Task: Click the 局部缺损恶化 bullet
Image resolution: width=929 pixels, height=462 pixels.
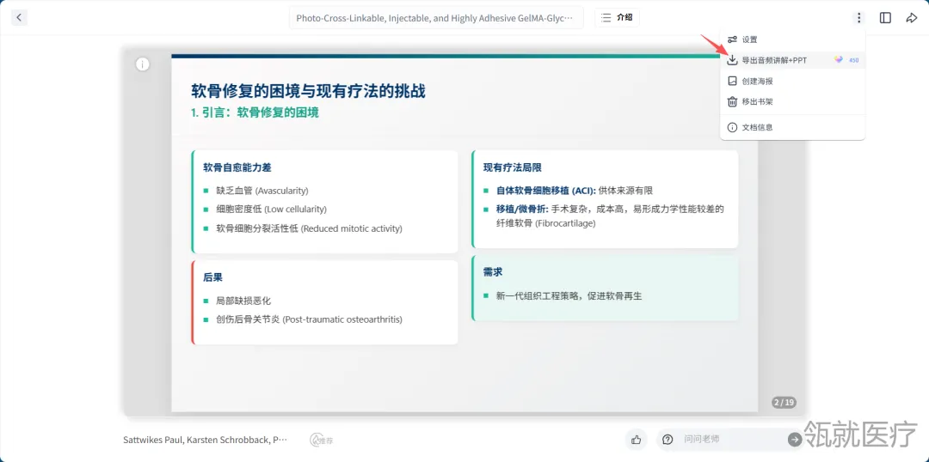Action: 243,301
